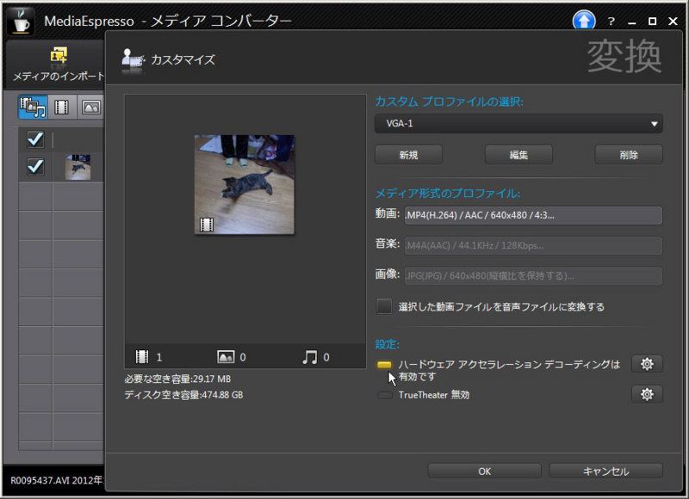Select the all media filter icon
689x499 pixels.
[33, 107]
